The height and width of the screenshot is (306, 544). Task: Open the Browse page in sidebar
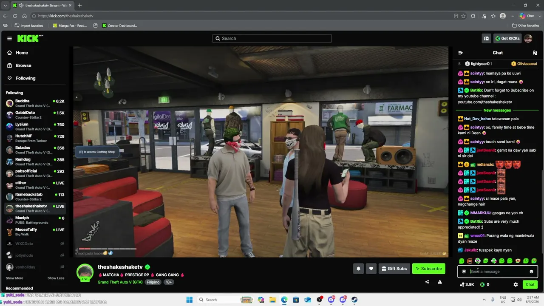click(x=19, y=65)
